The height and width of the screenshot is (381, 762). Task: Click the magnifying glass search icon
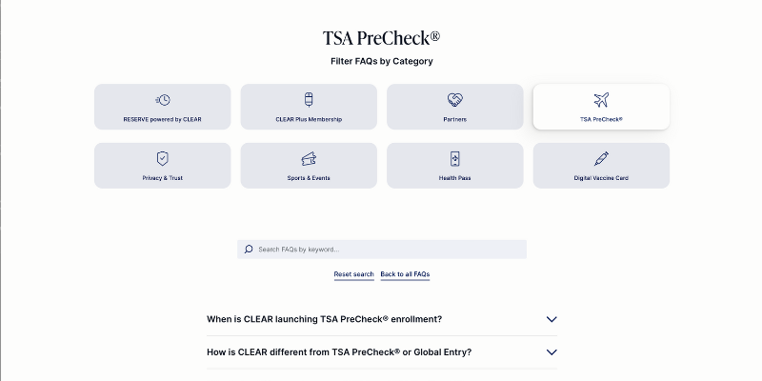(x=250, y=250)
